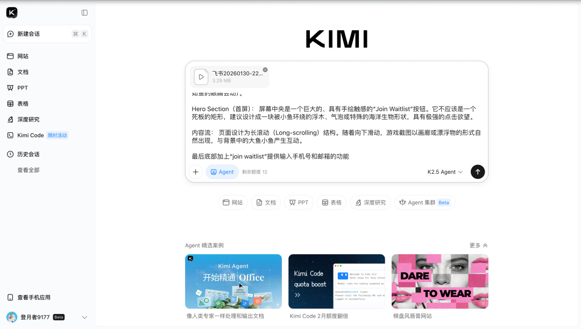Click caption Kimi Code 2月额度翻倍
Viewport: 581px width, 329px height.
[319, 316]
